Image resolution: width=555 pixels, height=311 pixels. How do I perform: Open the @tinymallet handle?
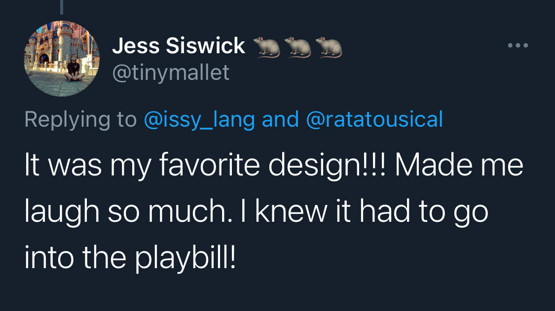tap(171, 73)
